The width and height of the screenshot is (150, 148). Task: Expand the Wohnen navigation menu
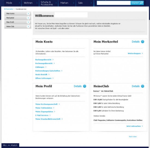pyautogui.click(x=31, y=3)
